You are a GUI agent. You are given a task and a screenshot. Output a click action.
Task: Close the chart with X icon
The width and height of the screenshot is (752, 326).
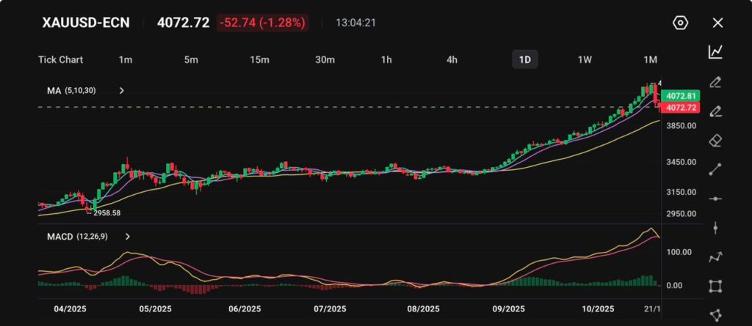(x=718, y=23)
